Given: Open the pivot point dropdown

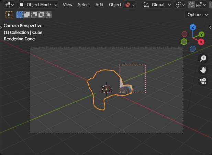Looking at the screenshot, I should point(180,5).
